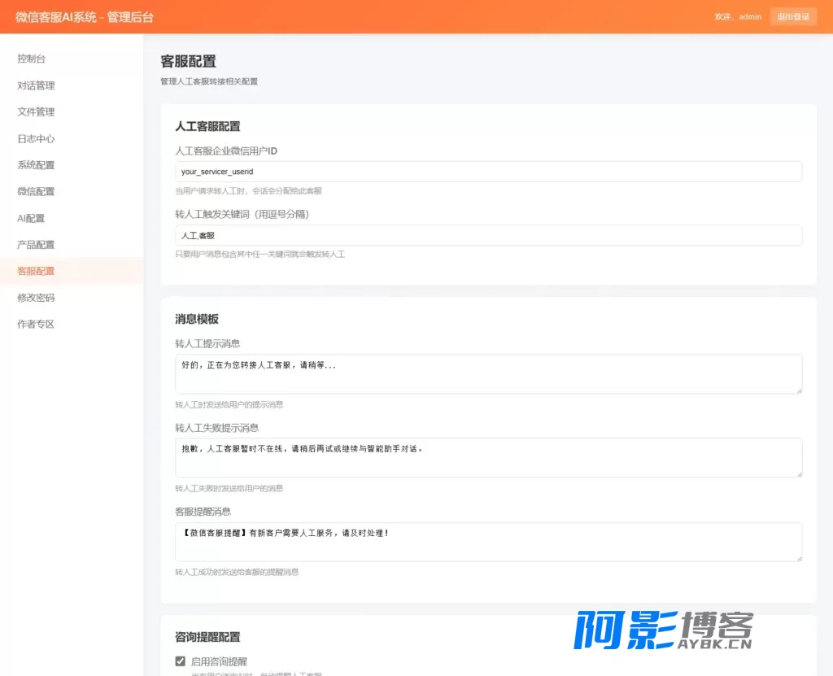Click the 客服配置 page heading
The height and width of the screenshot is (676, 833).
(188, 61)
